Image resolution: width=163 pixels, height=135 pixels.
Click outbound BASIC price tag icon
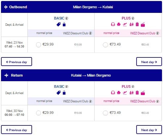(x=59, y=24)
